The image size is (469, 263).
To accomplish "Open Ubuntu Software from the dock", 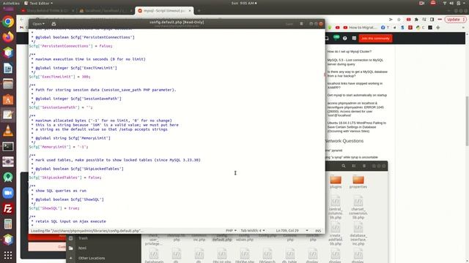I will (x=8, y=99).
